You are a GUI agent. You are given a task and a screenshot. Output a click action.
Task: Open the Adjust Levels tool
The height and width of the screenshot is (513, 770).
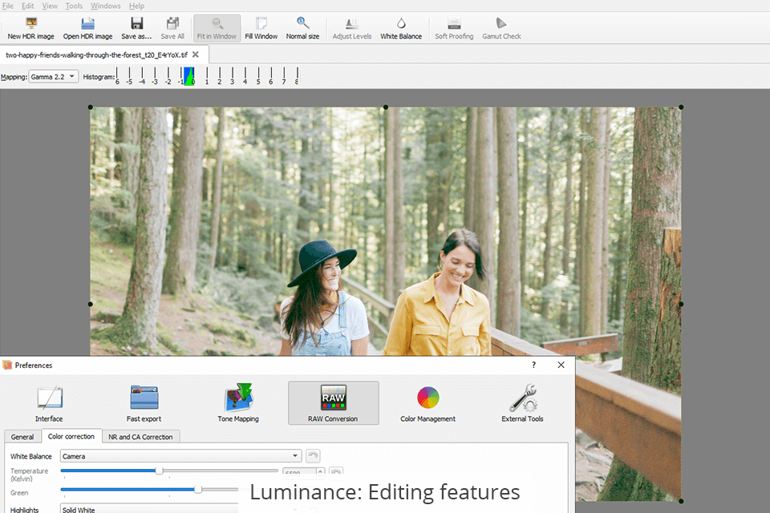click(352, 29)
